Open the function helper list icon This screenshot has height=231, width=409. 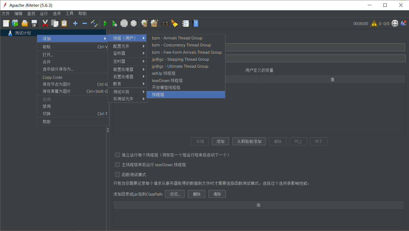point(186,23)
